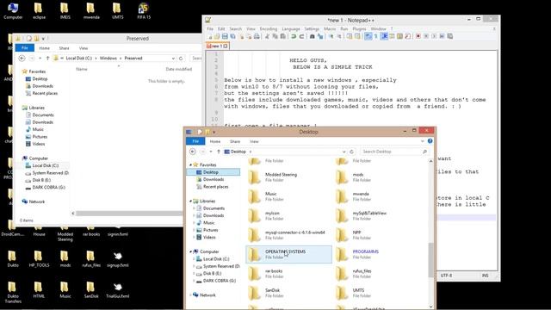
Task: Click the Open file icon in Notepad++ toolbar
Action: click(x=217, y=36)
